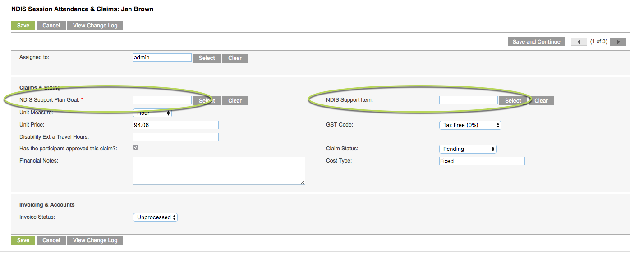Click the NDIS Support Item field

[x=469, y=100]
